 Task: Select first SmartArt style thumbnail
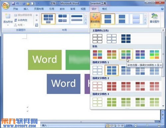[108, 19]
